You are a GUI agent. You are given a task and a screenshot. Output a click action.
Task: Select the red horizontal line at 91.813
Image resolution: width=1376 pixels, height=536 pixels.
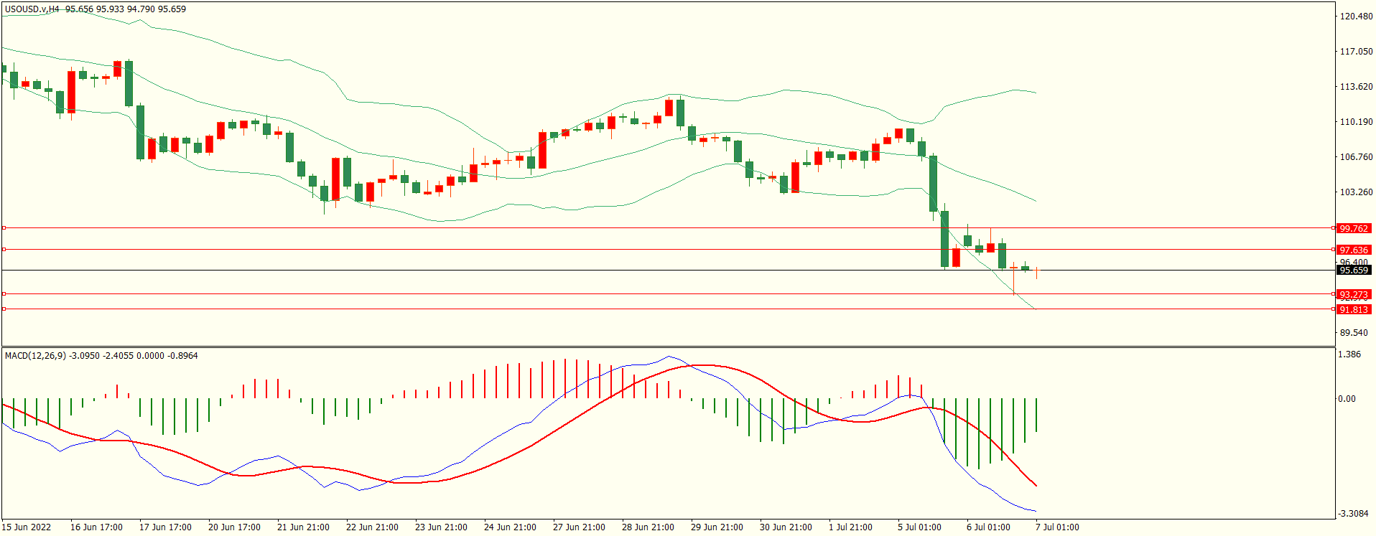(668, 309)
